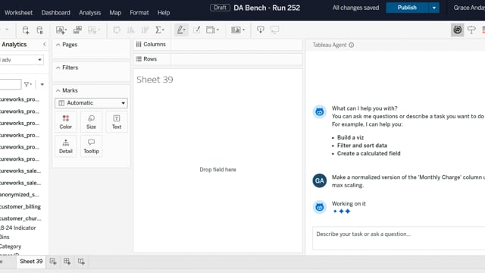Click the data pane search field
485x273 pixels.
10,84
